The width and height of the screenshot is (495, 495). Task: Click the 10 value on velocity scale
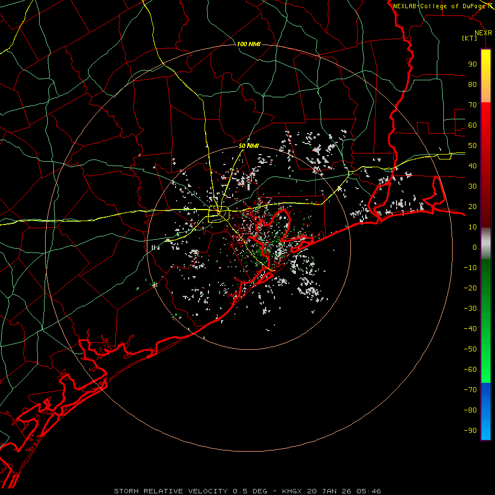point(472,227)
